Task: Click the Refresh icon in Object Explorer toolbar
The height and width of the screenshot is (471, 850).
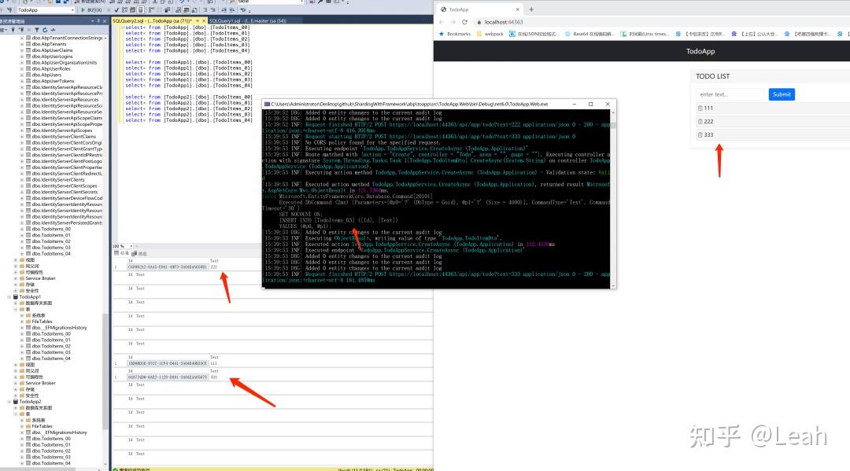Action: tap(45, 30)
